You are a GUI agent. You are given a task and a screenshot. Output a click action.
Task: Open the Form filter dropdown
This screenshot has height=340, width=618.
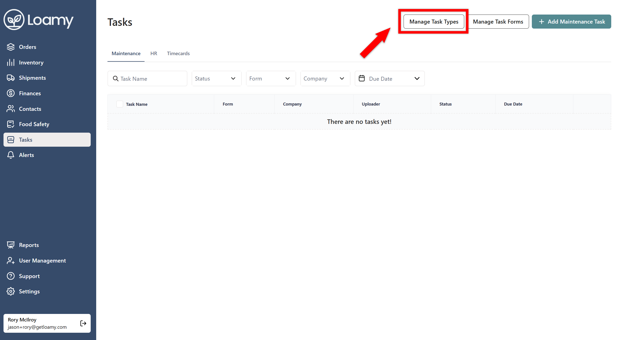271,78
